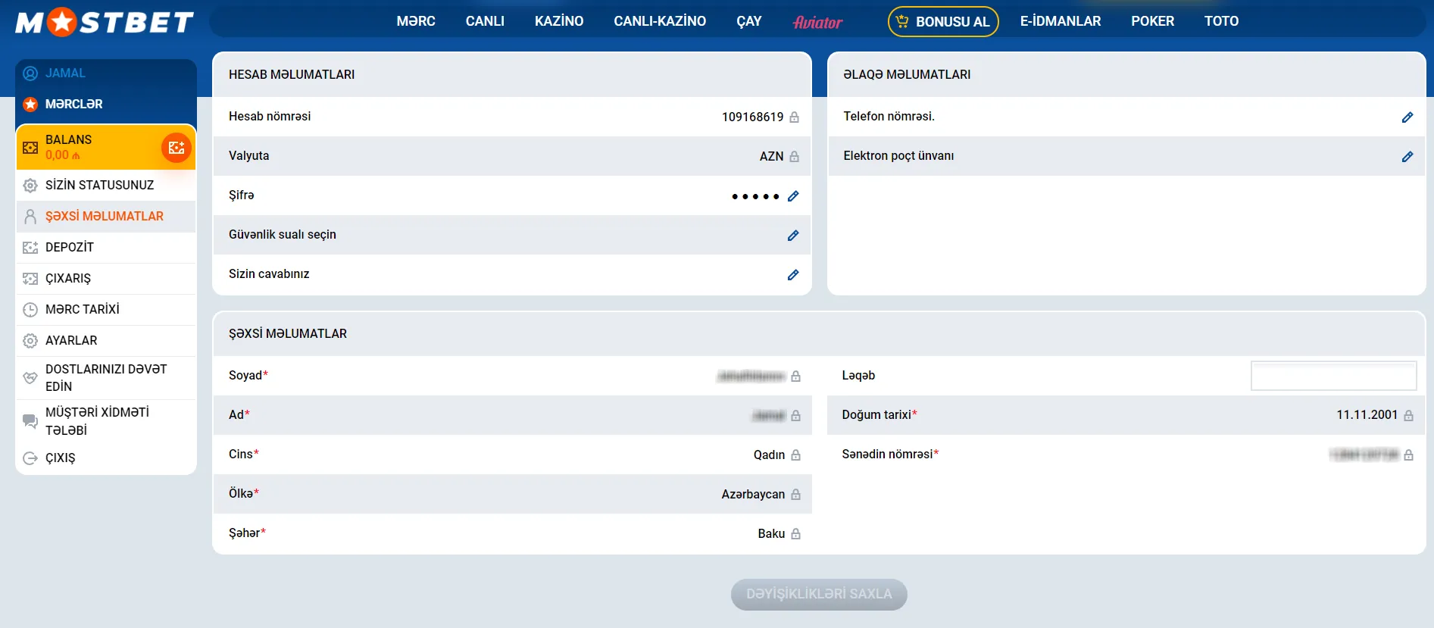Click the edit pencil for Sizin cavabınız
The height and width of the screenshot is (628, 1434).
793,275
